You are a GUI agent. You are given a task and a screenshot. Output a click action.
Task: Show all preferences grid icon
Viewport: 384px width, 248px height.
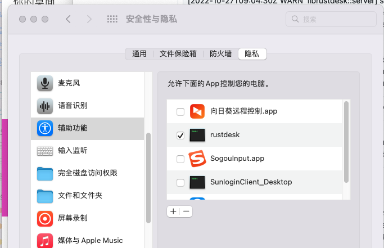coord(112,19)
